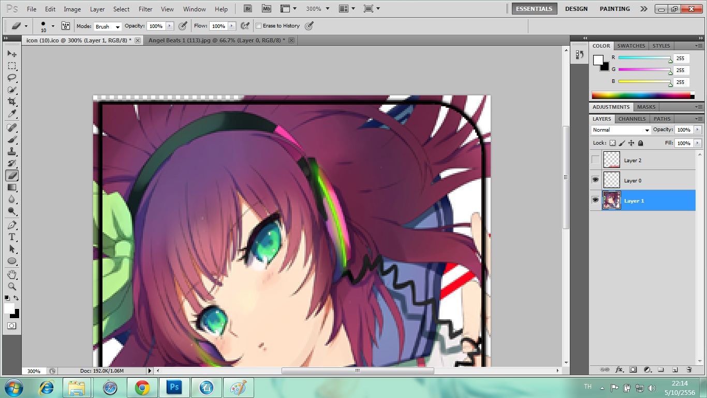Launch Mini Bridge

(x=266, y=9)
